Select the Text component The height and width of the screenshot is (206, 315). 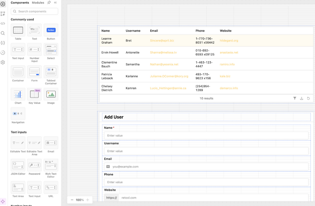coord(34,32)
